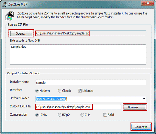Click the installer CD icon beside description
Screen dimensions: 156x134
tap(9, 16)
